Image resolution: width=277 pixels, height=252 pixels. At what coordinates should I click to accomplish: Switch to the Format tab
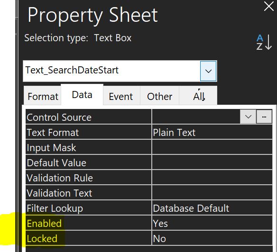click(43, 96)
